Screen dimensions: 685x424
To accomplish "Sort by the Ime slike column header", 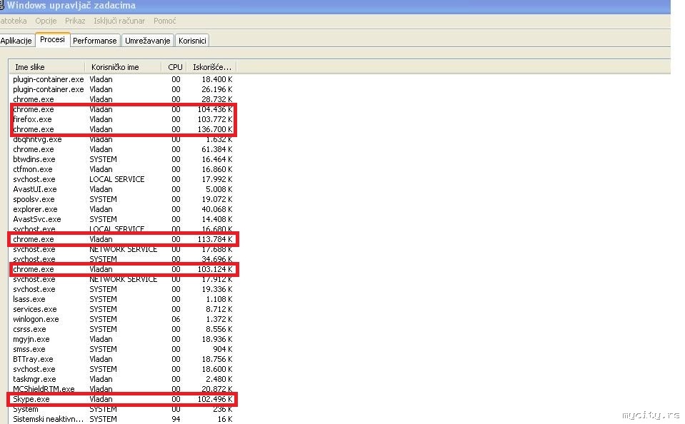I will click(x=46, y=67).
